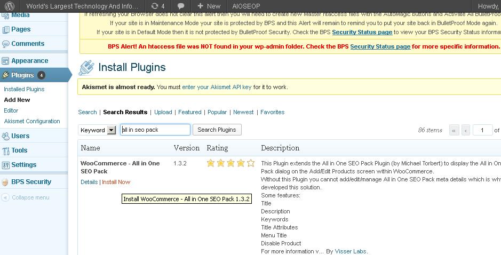This screenshot has width=501, height=255.
Task: Click the Tools sidebar icon
Action: 6,151
